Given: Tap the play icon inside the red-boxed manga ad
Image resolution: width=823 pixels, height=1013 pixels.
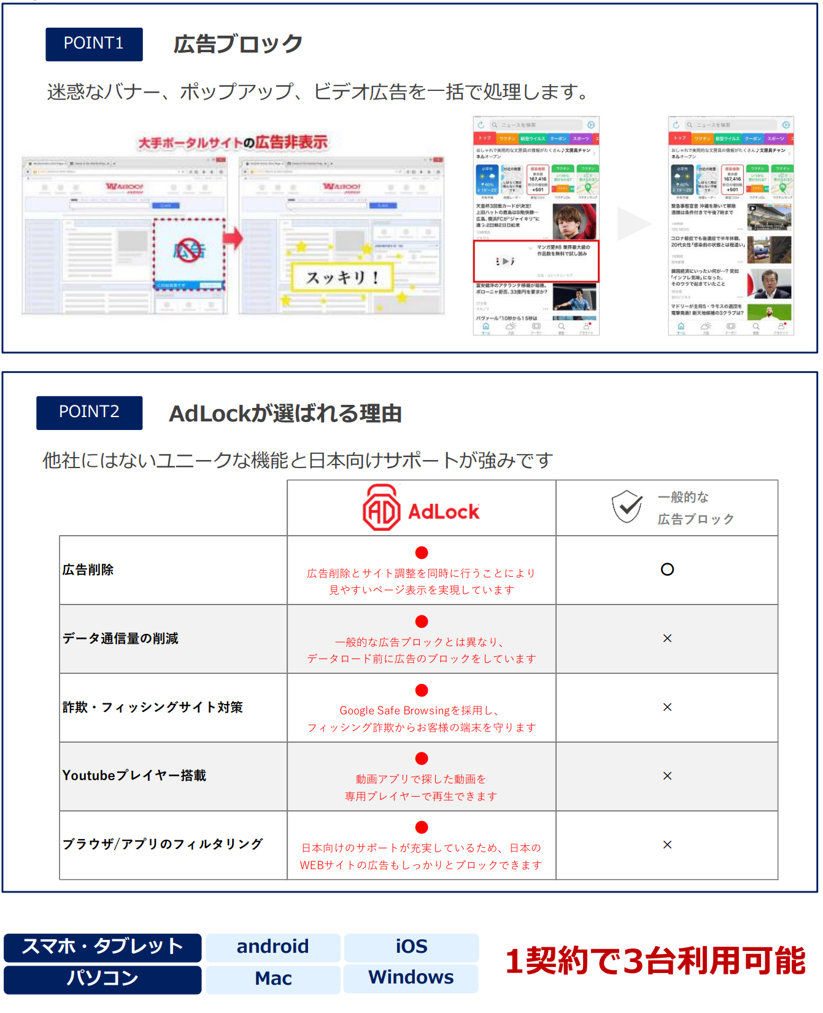Looking at the screenshot, I should [505, 261].
